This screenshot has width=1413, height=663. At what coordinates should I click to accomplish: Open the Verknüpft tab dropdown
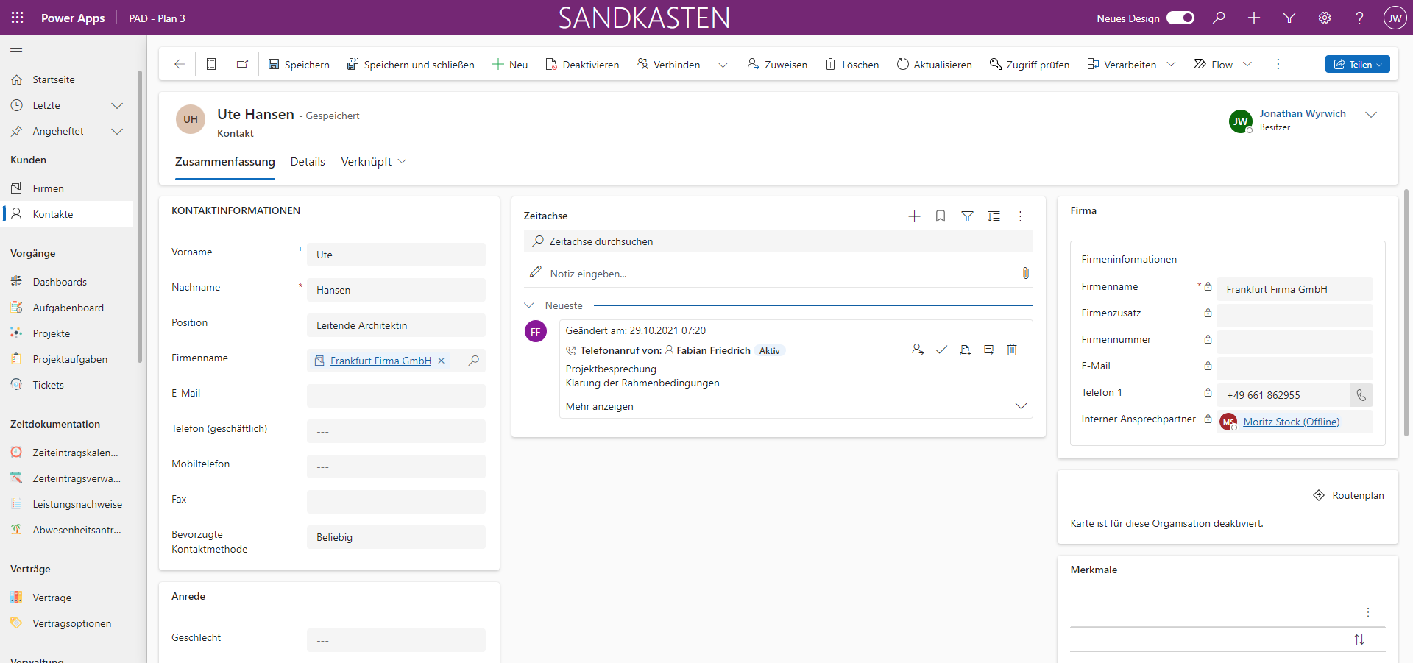coord(373,162)
